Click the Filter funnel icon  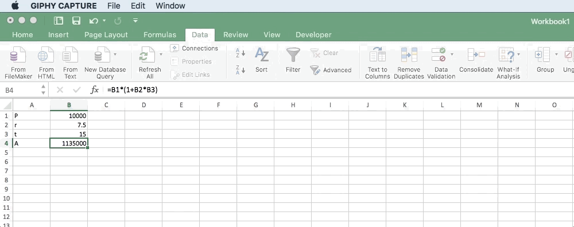click(x=293, y=55)
